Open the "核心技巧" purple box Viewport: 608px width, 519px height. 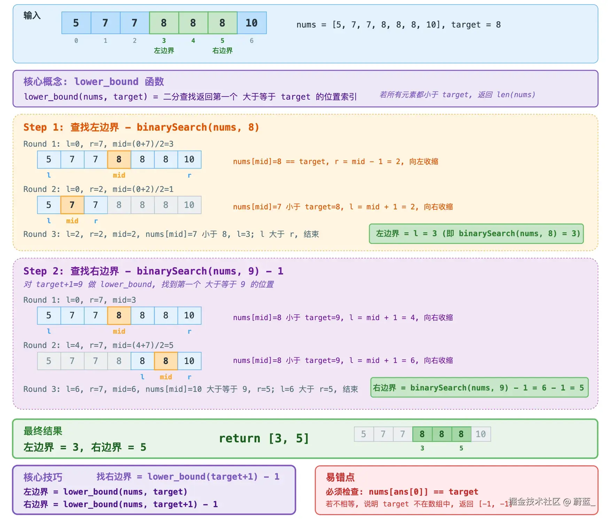click(x=42, y=477)
